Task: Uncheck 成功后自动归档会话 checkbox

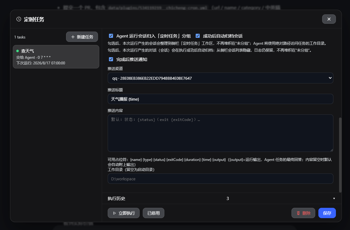Action: tap(198, 36)
